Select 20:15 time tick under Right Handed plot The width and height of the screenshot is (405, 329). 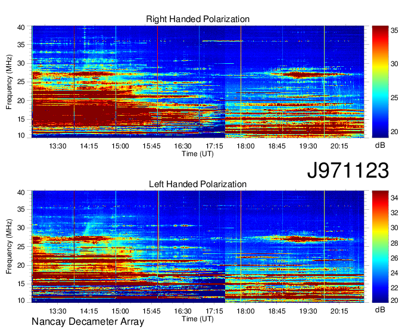point(339,146)
